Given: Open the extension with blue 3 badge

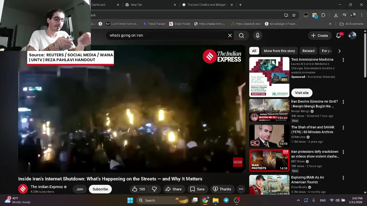Looking at the screenshot, I should click(315, 15).
